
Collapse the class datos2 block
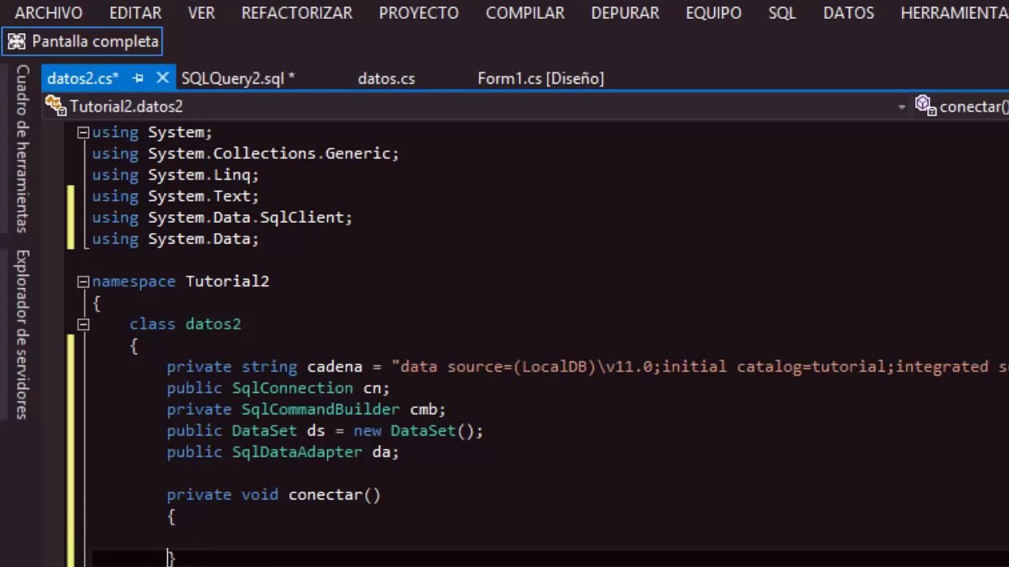[x=83, y=324]
